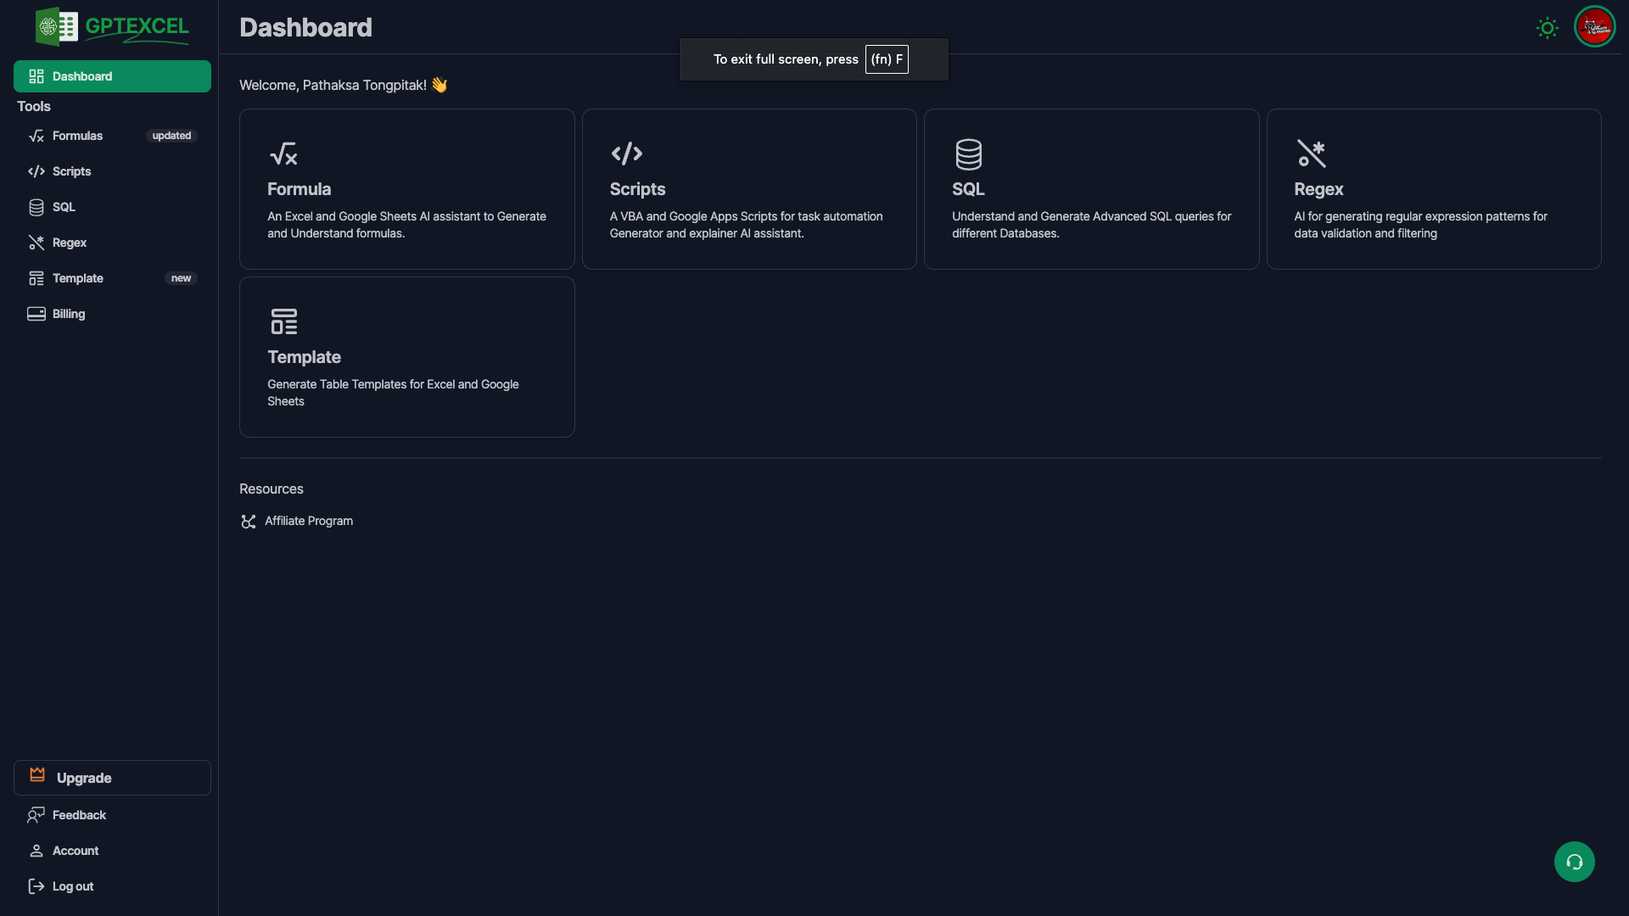
Task: Open Template sidebar item marked new
Action: pyautogui.click(x=78, y=278)
